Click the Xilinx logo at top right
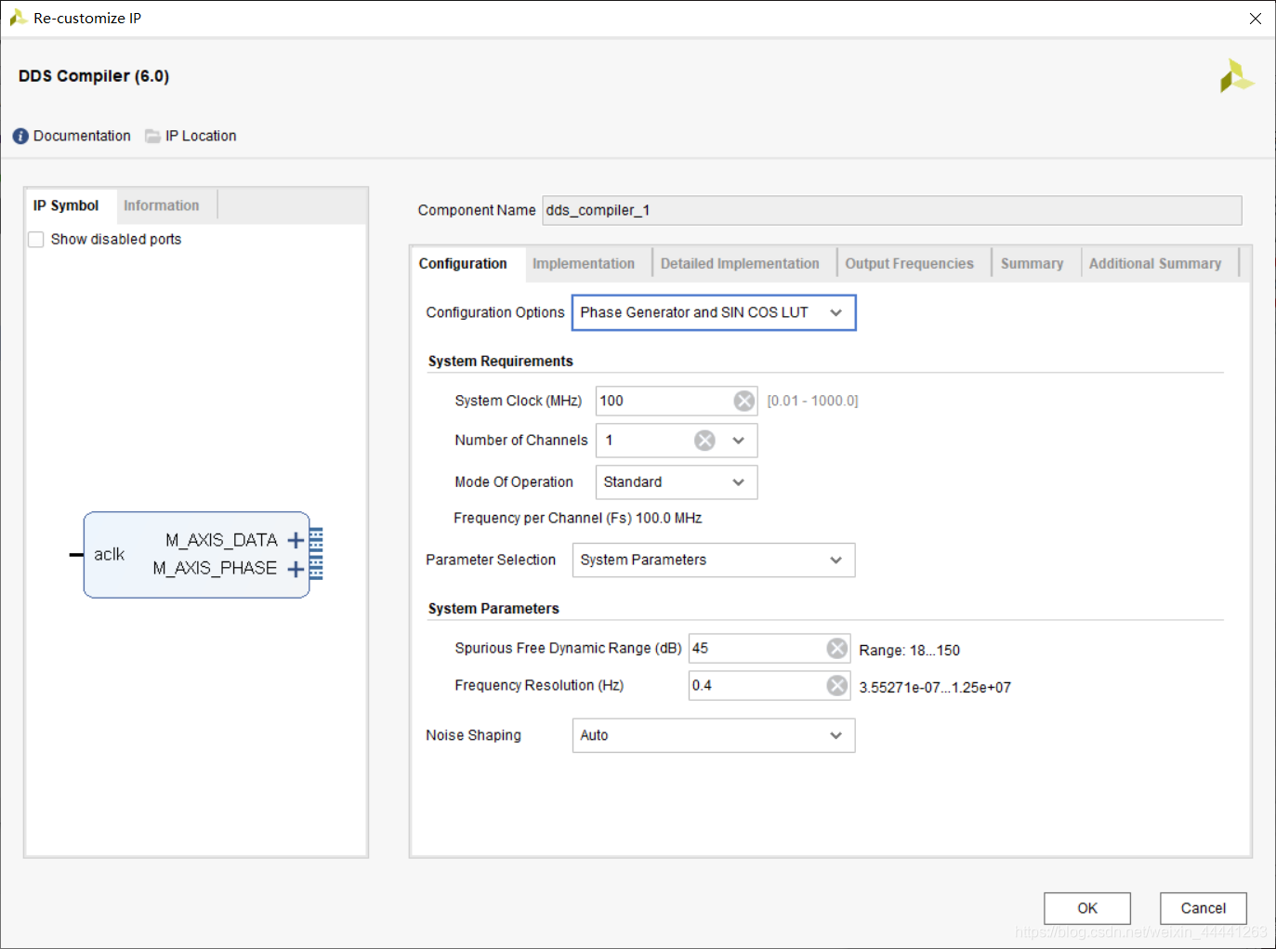The height and width of the screenshot is (949, 1276). [x=1237, y=76]
